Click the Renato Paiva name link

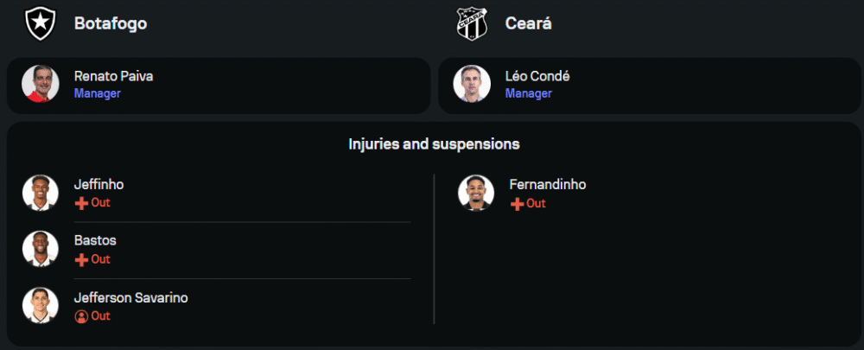click(x=113, y=77)
